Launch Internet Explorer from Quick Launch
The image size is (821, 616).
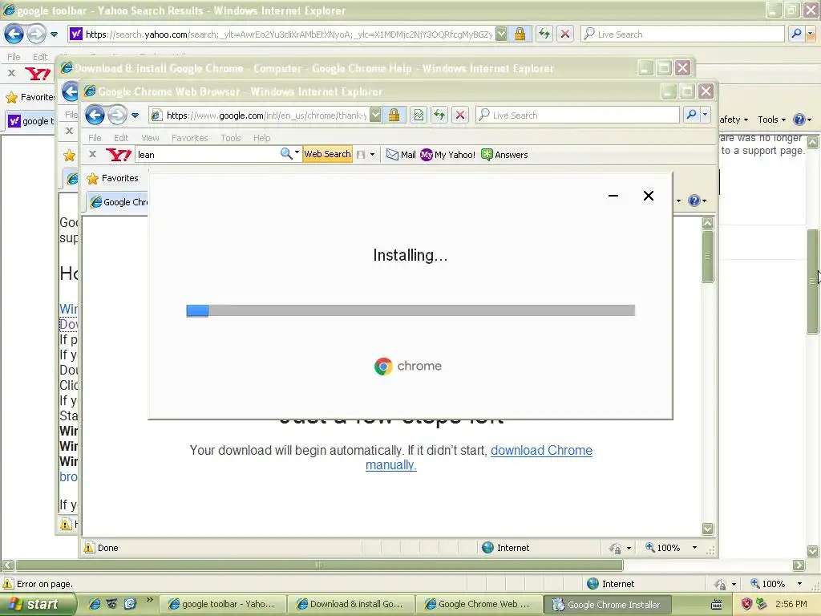click(x=95, y=604)
